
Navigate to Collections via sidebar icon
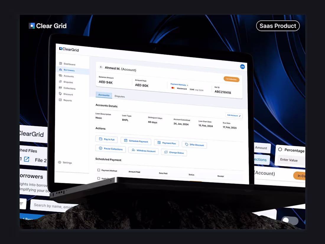60,88
